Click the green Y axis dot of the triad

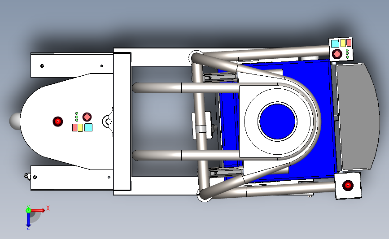click(x=28, y=210)
